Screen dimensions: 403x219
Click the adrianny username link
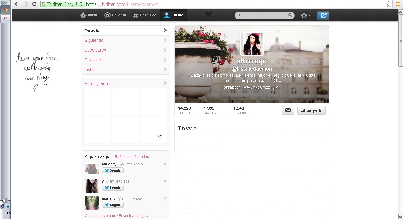click(109, 164)
